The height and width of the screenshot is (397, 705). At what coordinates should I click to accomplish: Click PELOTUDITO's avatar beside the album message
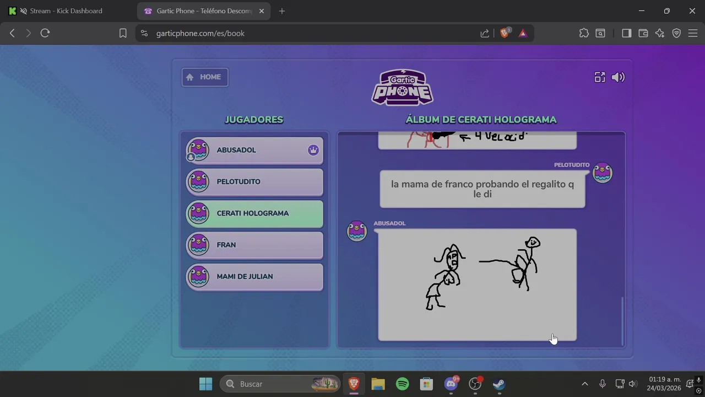click(x=603, y=173)
